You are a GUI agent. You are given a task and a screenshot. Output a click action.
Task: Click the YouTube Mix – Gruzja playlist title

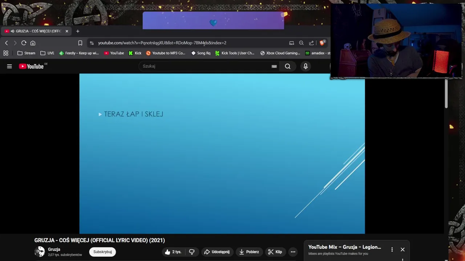pyautogui.click(x=345, y=247)
